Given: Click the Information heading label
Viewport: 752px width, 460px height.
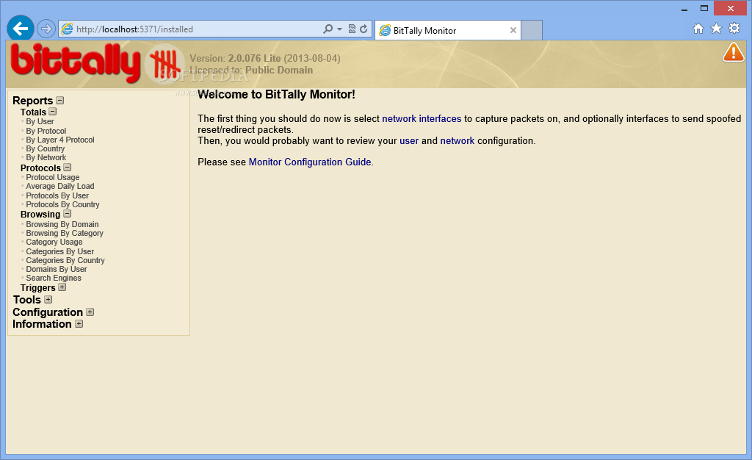Looking at the screenshot, I should coord(42,324).
